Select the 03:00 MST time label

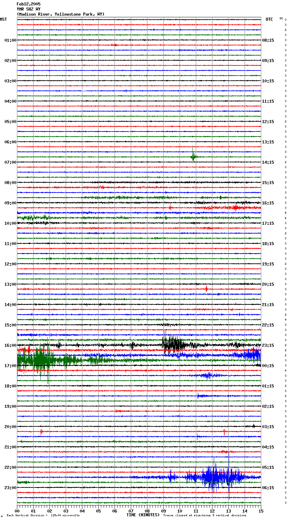click(x=11, y=81)
